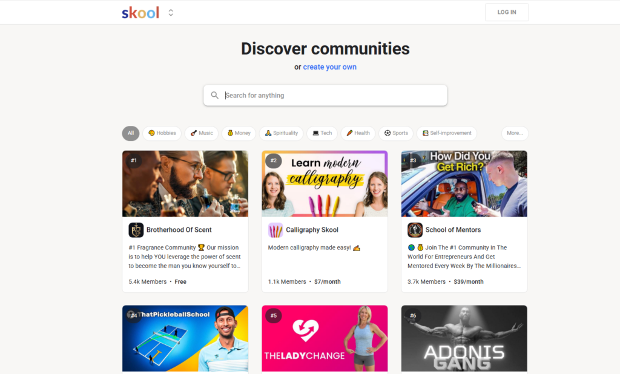Screen dimensions: 620x374
Task: Filter by Hobbies category
Action: (162, 133)
